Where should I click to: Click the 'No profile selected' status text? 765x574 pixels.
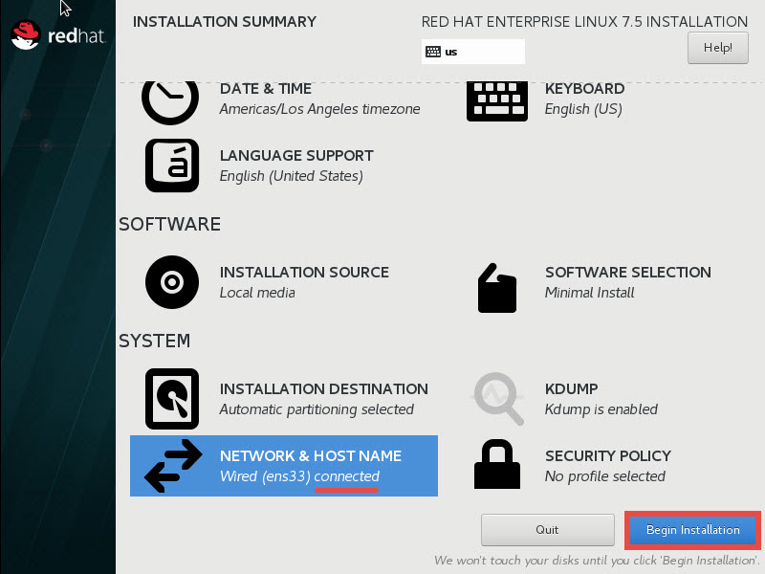click(x=604, y=476)
